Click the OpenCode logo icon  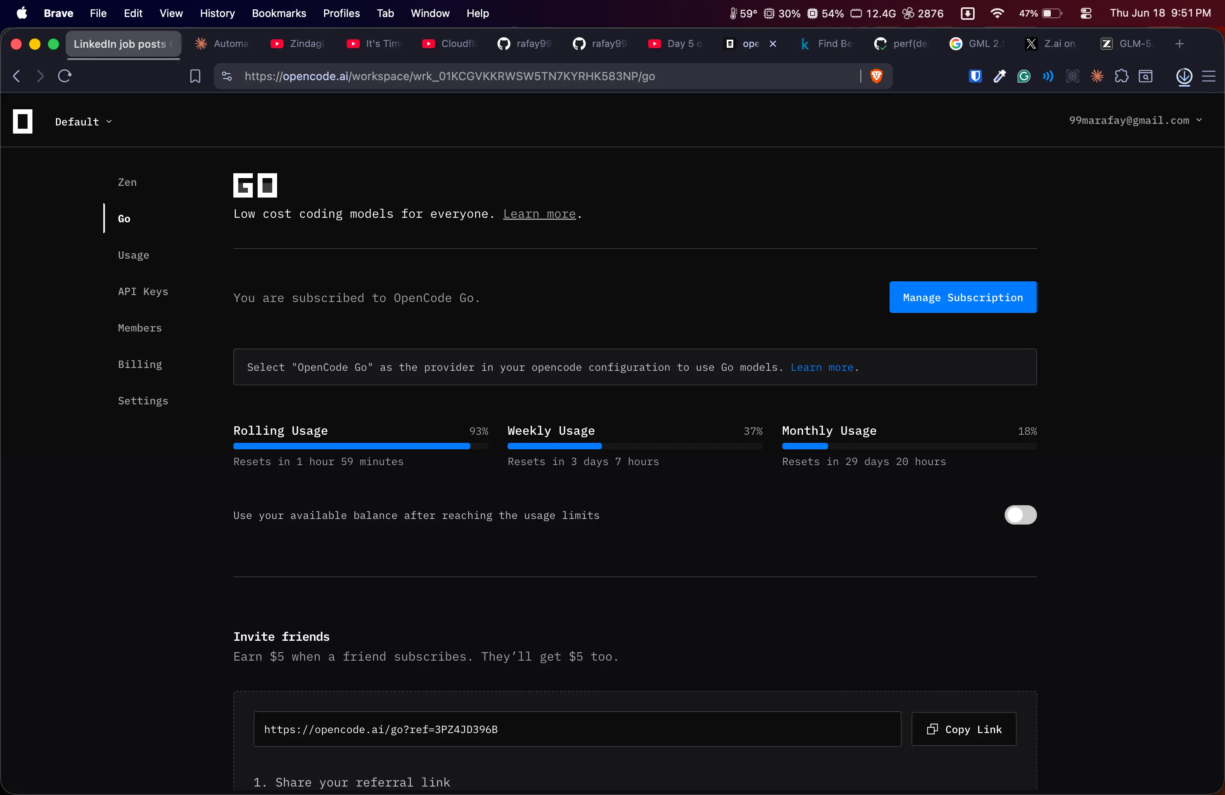tap(23, 121)
